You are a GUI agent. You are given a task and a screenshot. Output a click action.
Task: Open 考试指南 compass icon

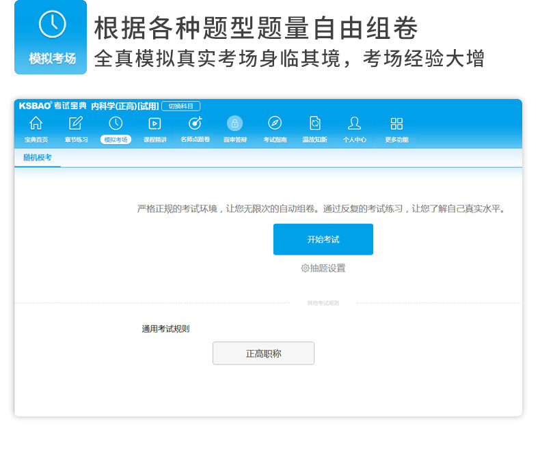click(x=275, y=123)
